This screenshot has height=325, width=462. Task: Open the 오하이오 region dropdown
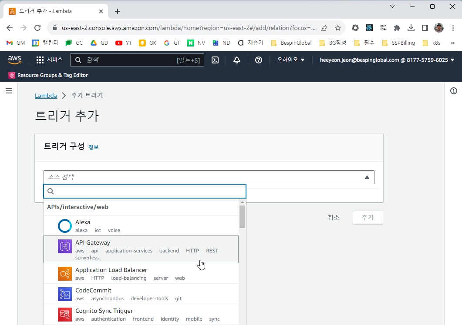tap(290, 60)
